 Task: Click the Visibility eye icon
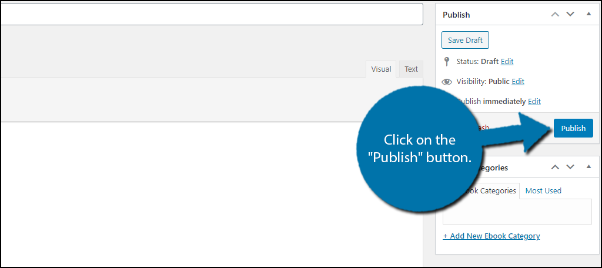[x=447, y=82]
